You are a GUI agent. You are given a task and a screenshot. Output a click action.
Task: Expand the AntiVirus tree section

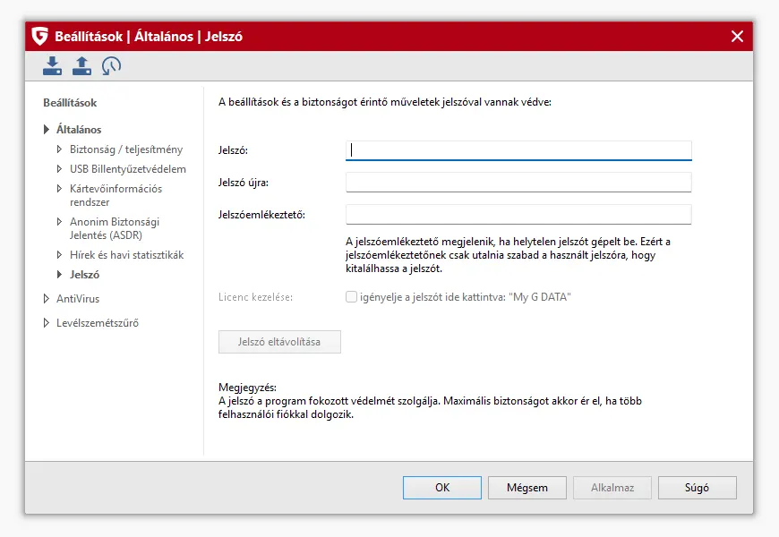point(47,299)
